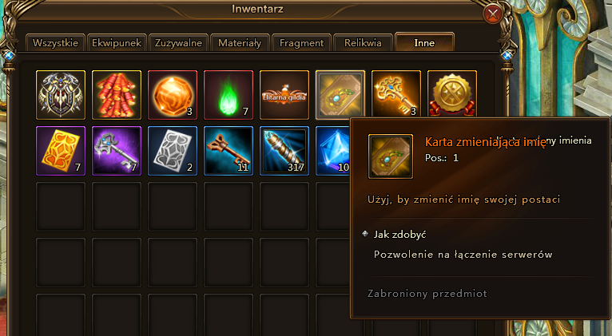Select the blue crystal item
The height and width of the screenshot is (336, 612).
pyautogui.click(x=332, y=151)
